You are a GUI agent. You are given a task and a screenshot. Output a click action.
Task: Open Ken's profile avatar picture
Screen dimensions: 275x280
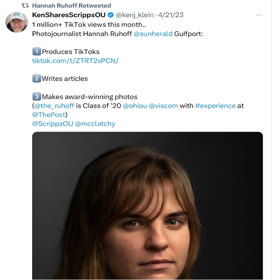[16, 22]
